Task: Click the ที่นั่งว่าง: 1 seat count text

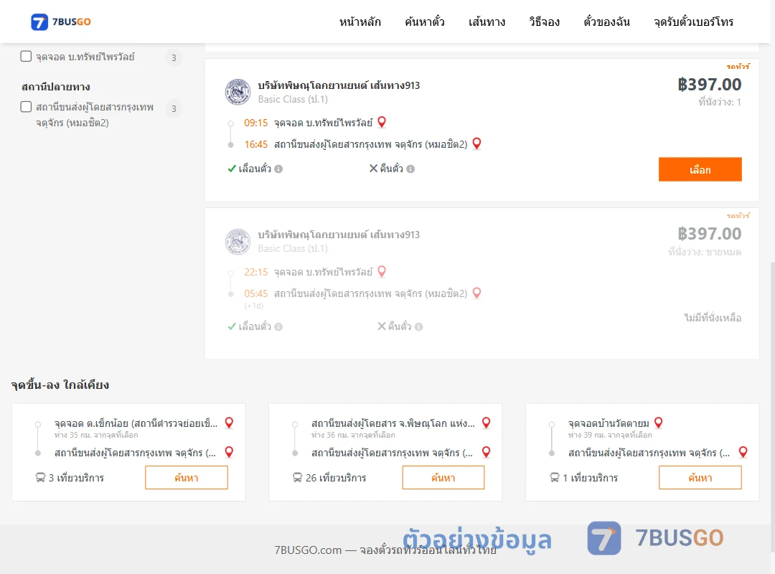Action: [720, 103]
